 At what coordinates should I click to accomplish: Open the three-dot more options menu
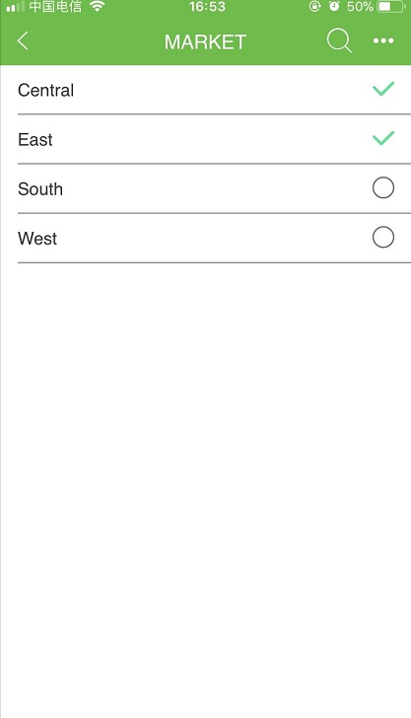point(383,40)
